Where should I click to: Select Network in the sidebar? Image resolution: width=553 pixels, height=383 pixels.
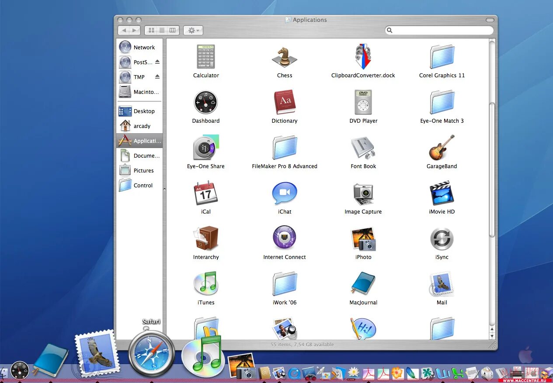point(139,47)
